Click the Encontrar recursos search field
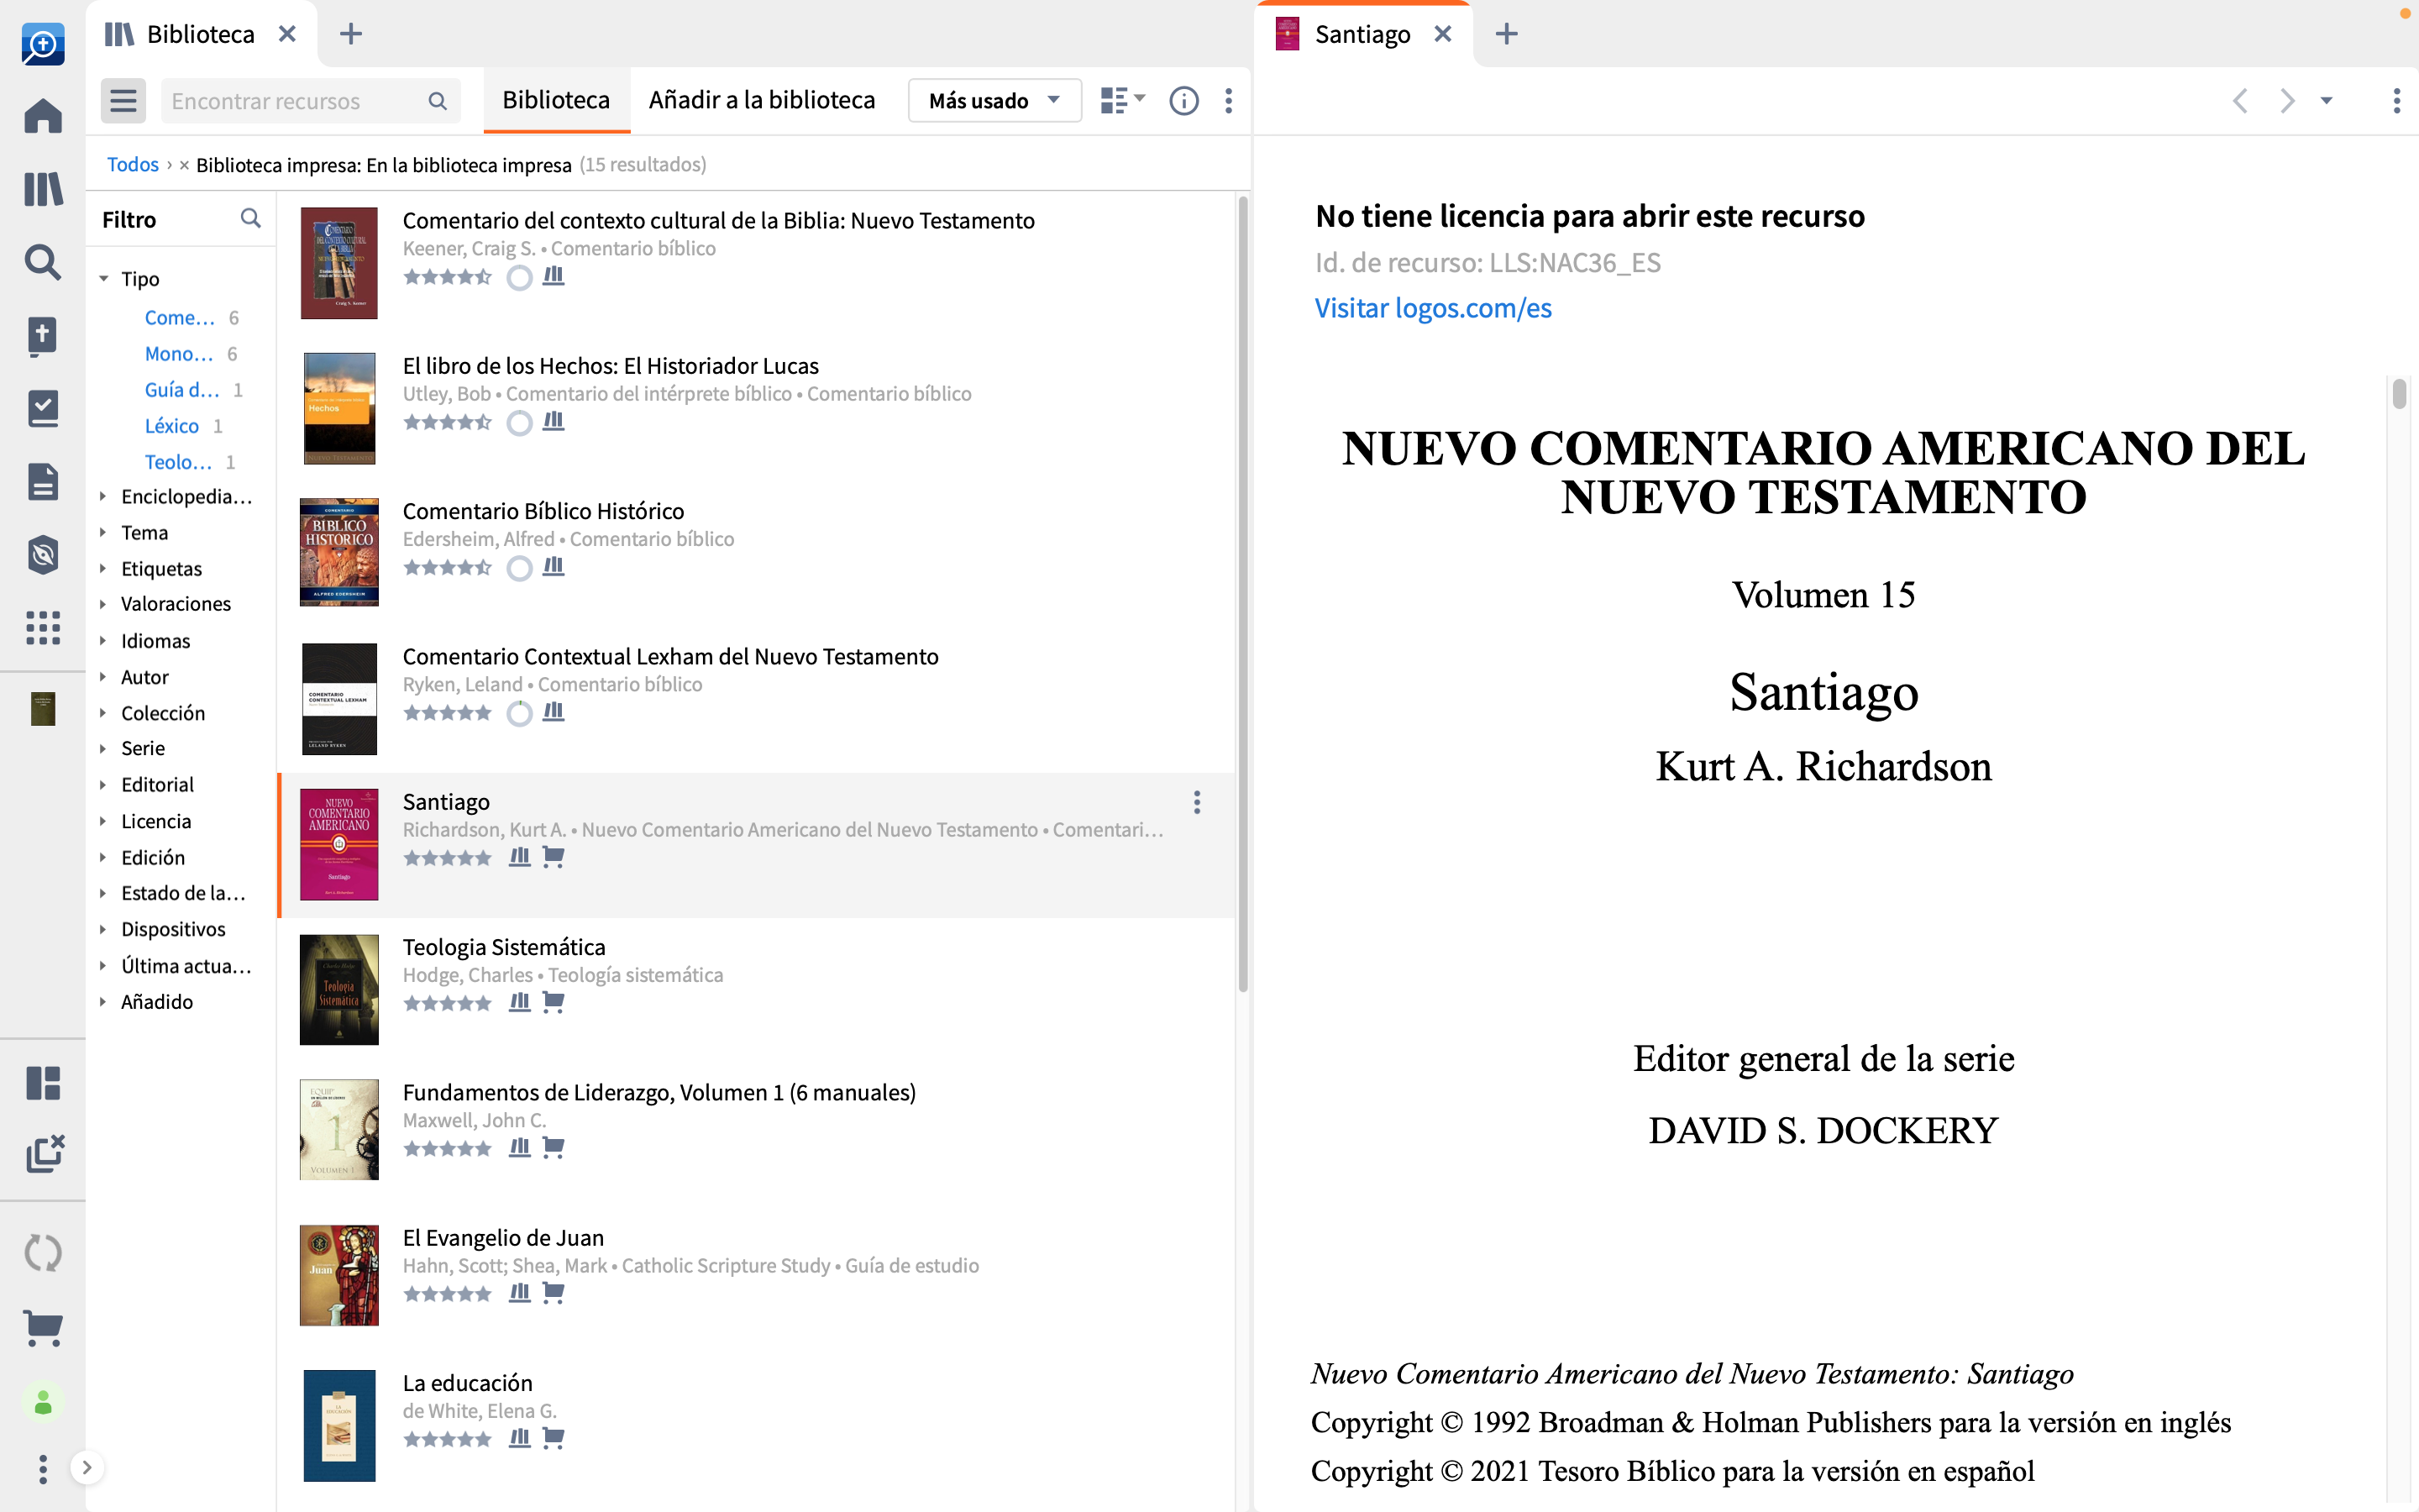This screenshot has height=1512, width=2419. tap(310, 101)
